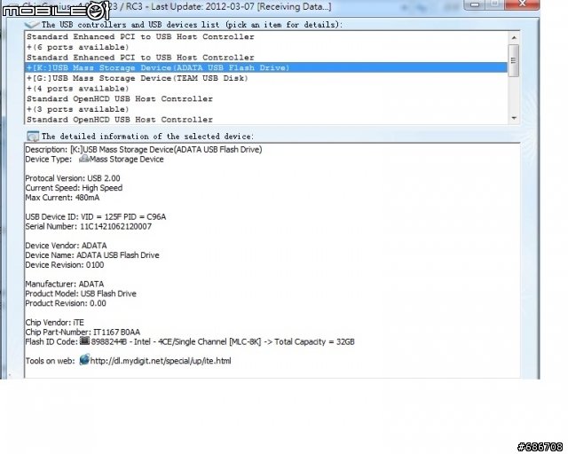568x454 pixels.
Task: Click the 'Device Vendor: ADATA' line
Action: [x=66, y=246]
